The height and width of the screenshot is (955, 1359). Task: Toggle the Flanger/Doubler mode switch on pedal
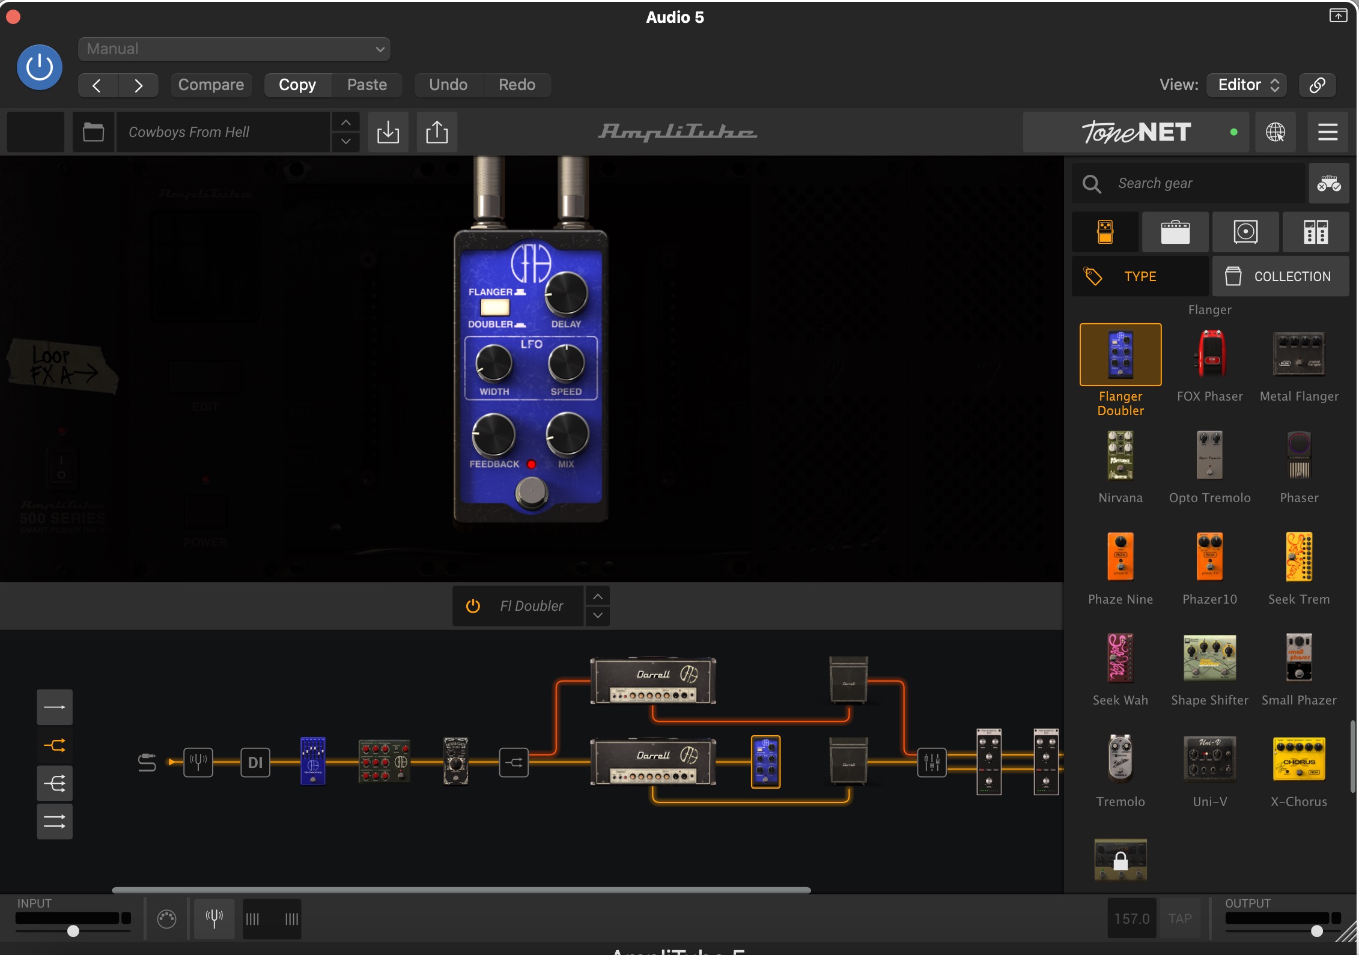495,308
